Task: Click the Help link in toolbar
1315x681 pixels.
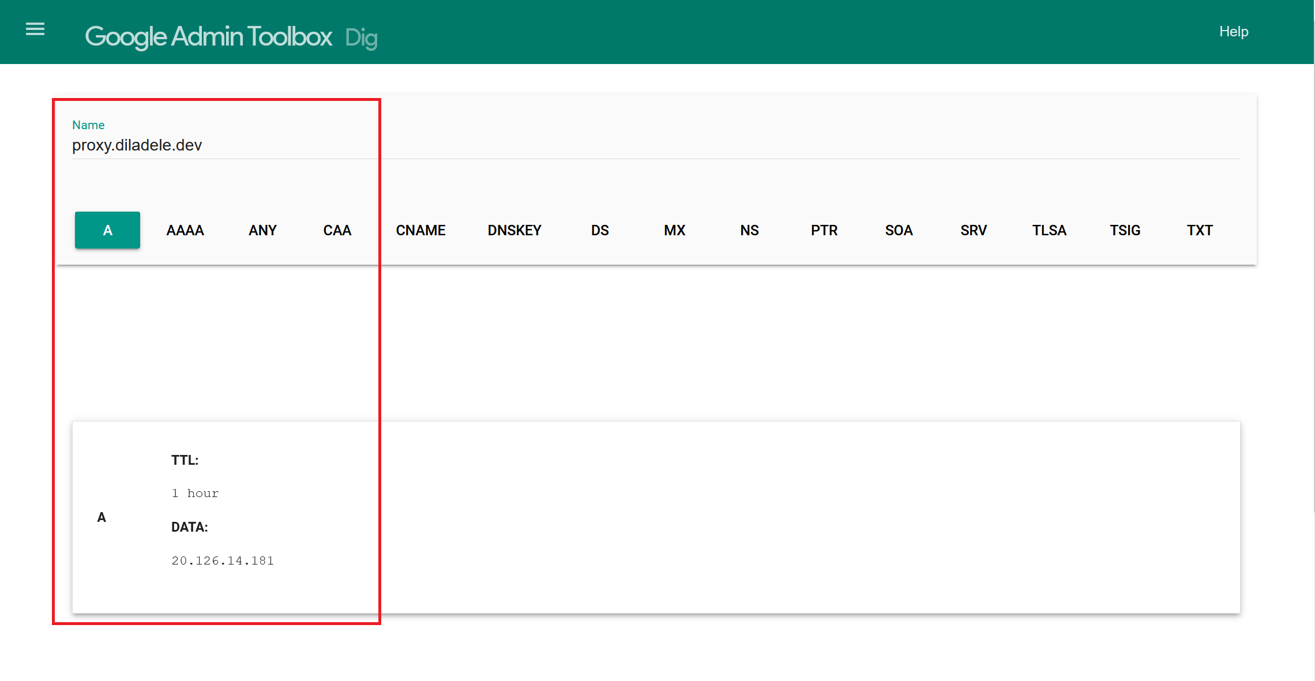Action: (1234, 31)
